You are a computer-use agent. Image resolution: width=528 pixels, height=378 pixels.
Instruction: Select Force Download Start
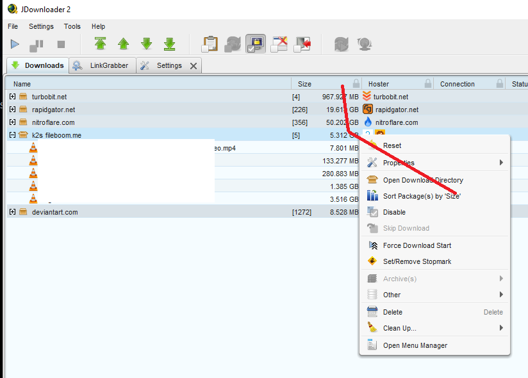(x=434, y=245)
